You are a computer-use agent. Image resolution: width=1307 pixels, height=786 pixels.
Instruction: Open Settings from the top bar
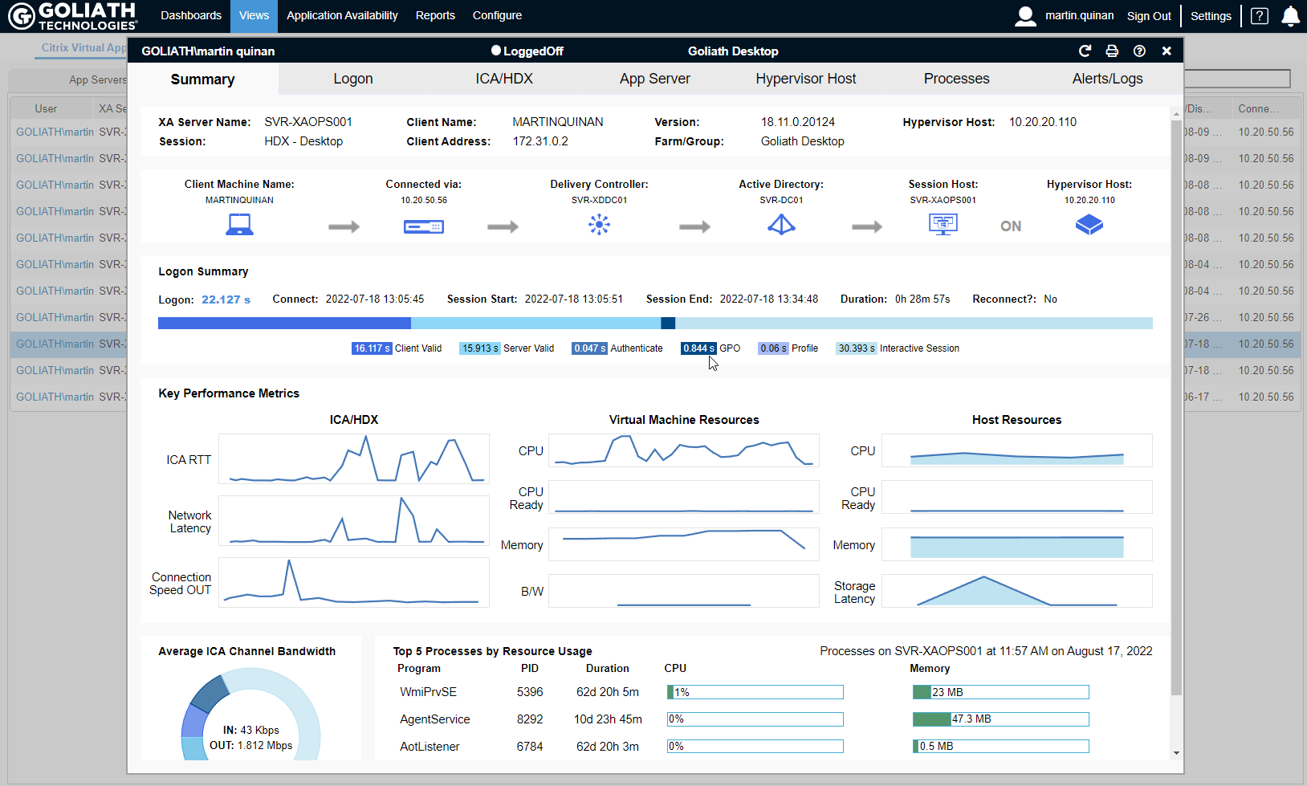pyautogui.click(x=1210, y=15)
